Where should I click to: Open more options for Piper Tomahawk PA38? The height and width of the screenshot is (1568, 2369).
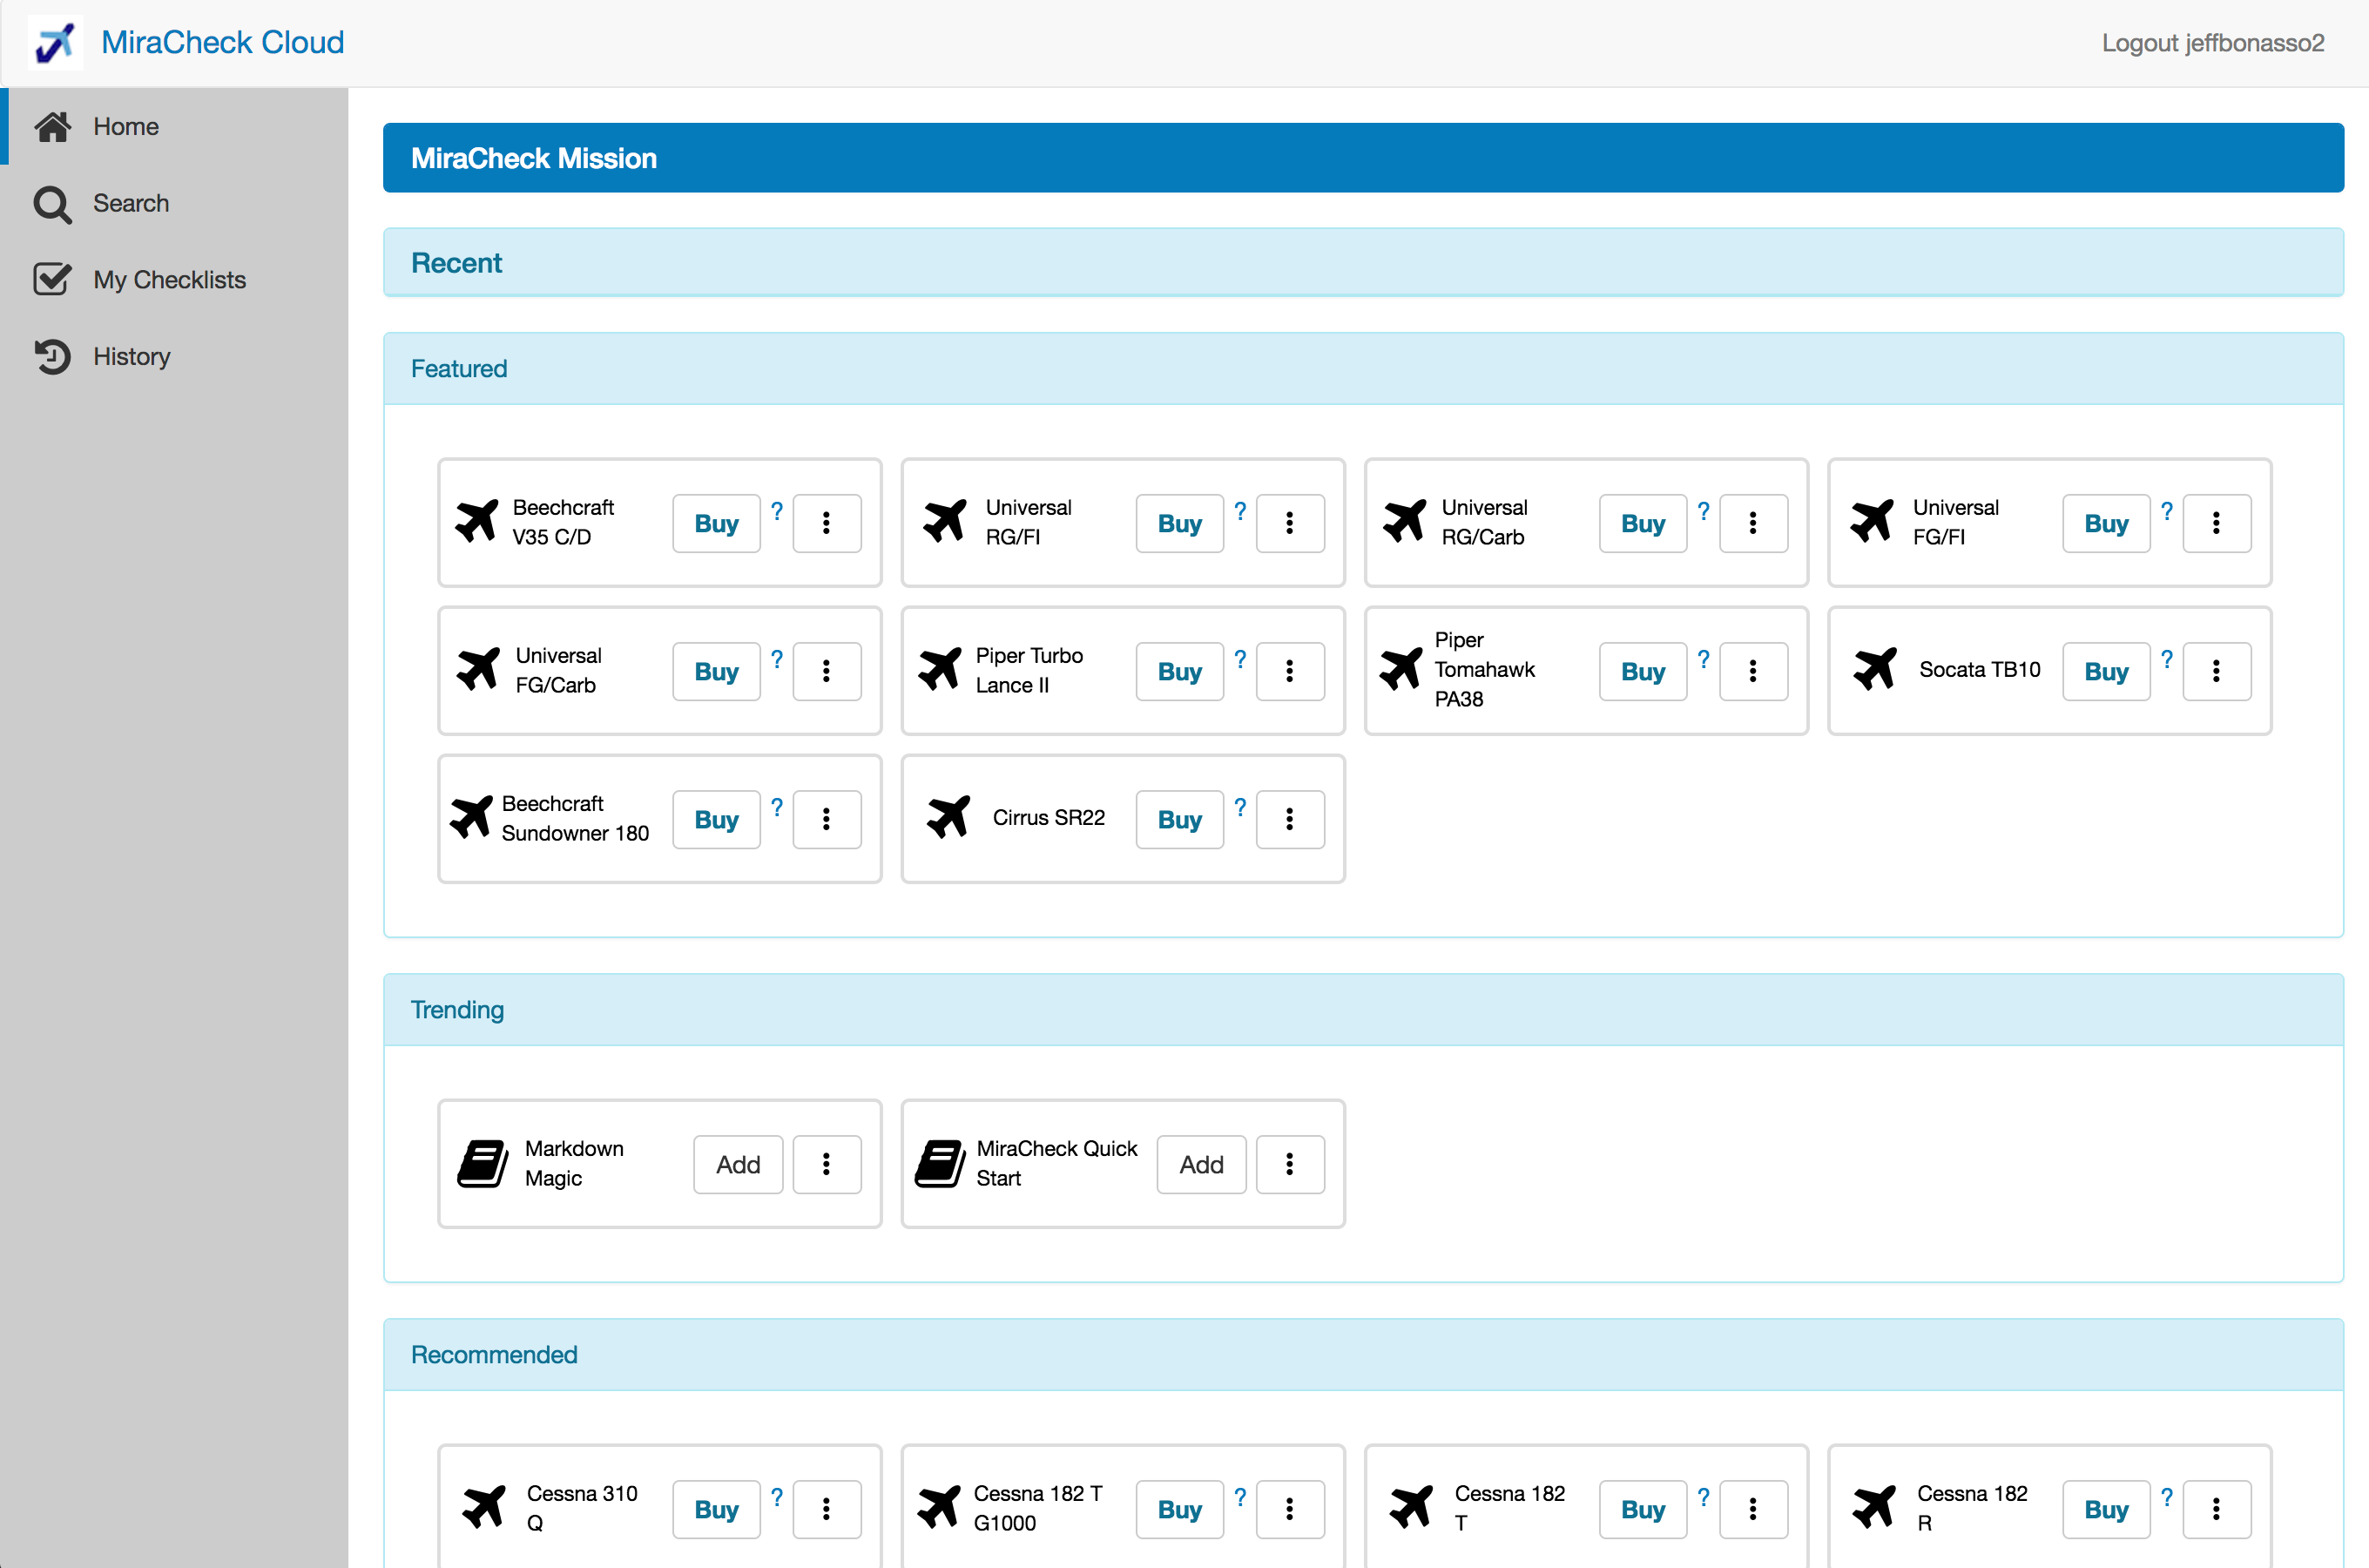pos(1753,671)
